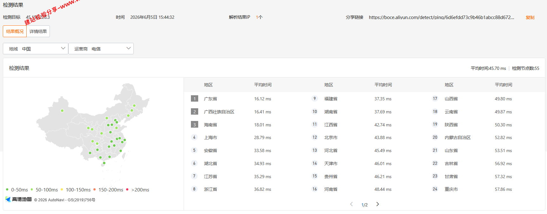Click the 湖南省 region name
The height and width of the screenshot is (214, 547).
pos(331,112)
